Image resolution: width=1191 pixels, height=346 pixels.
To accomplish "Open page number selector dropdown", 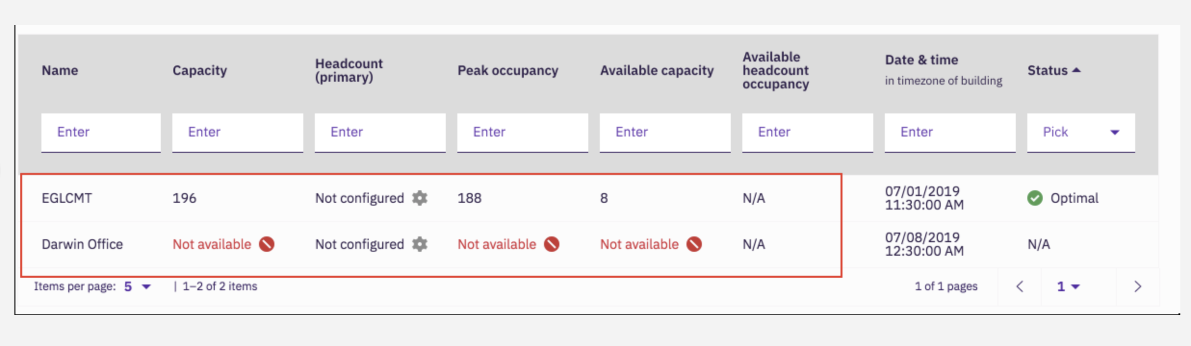I will (x=1068, y=287).
